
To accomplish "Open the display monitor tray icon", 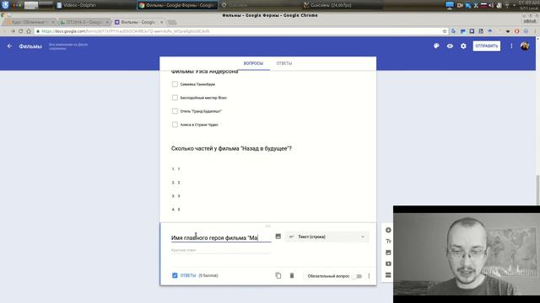I will 450,5.
